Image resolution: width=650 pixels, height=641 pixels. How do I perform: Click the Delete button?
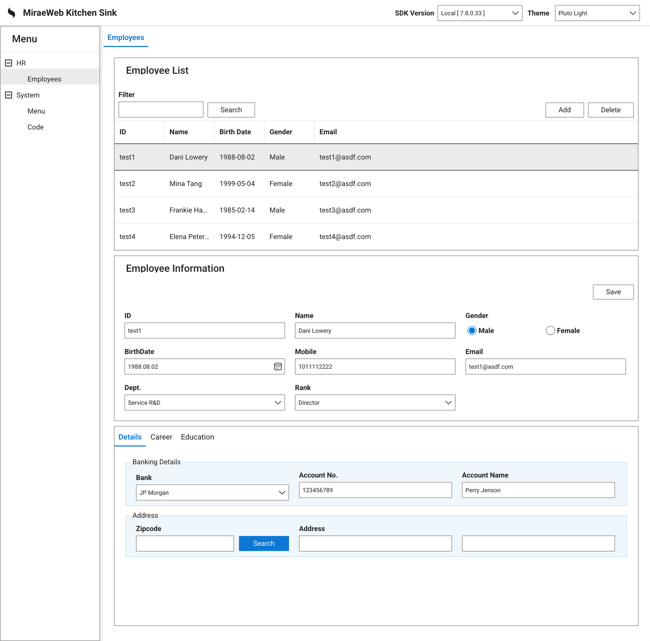pos(610,110)
